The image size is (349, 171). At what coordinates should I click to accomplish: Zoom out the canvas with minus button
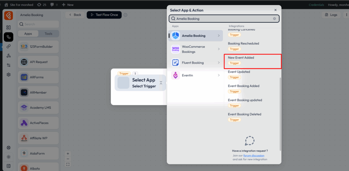[x=68, y=159]
